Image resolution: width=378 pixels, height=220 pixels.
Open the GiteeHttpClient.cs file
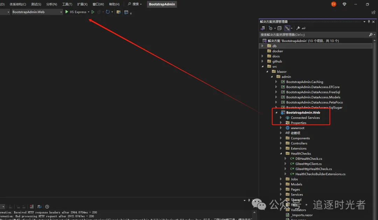pyautogui.click(x=308, y=164)
